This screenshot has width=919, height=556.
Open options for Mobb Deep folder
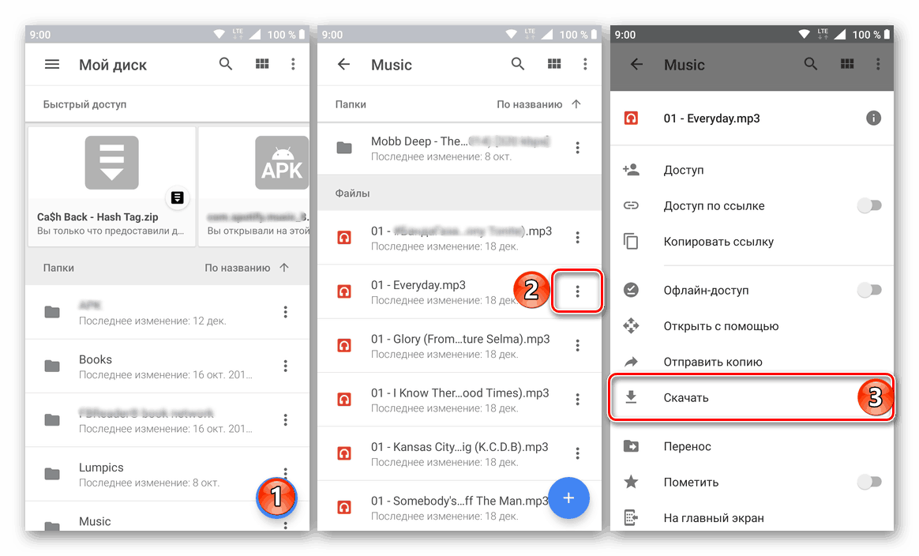click(x=577, y=148)
